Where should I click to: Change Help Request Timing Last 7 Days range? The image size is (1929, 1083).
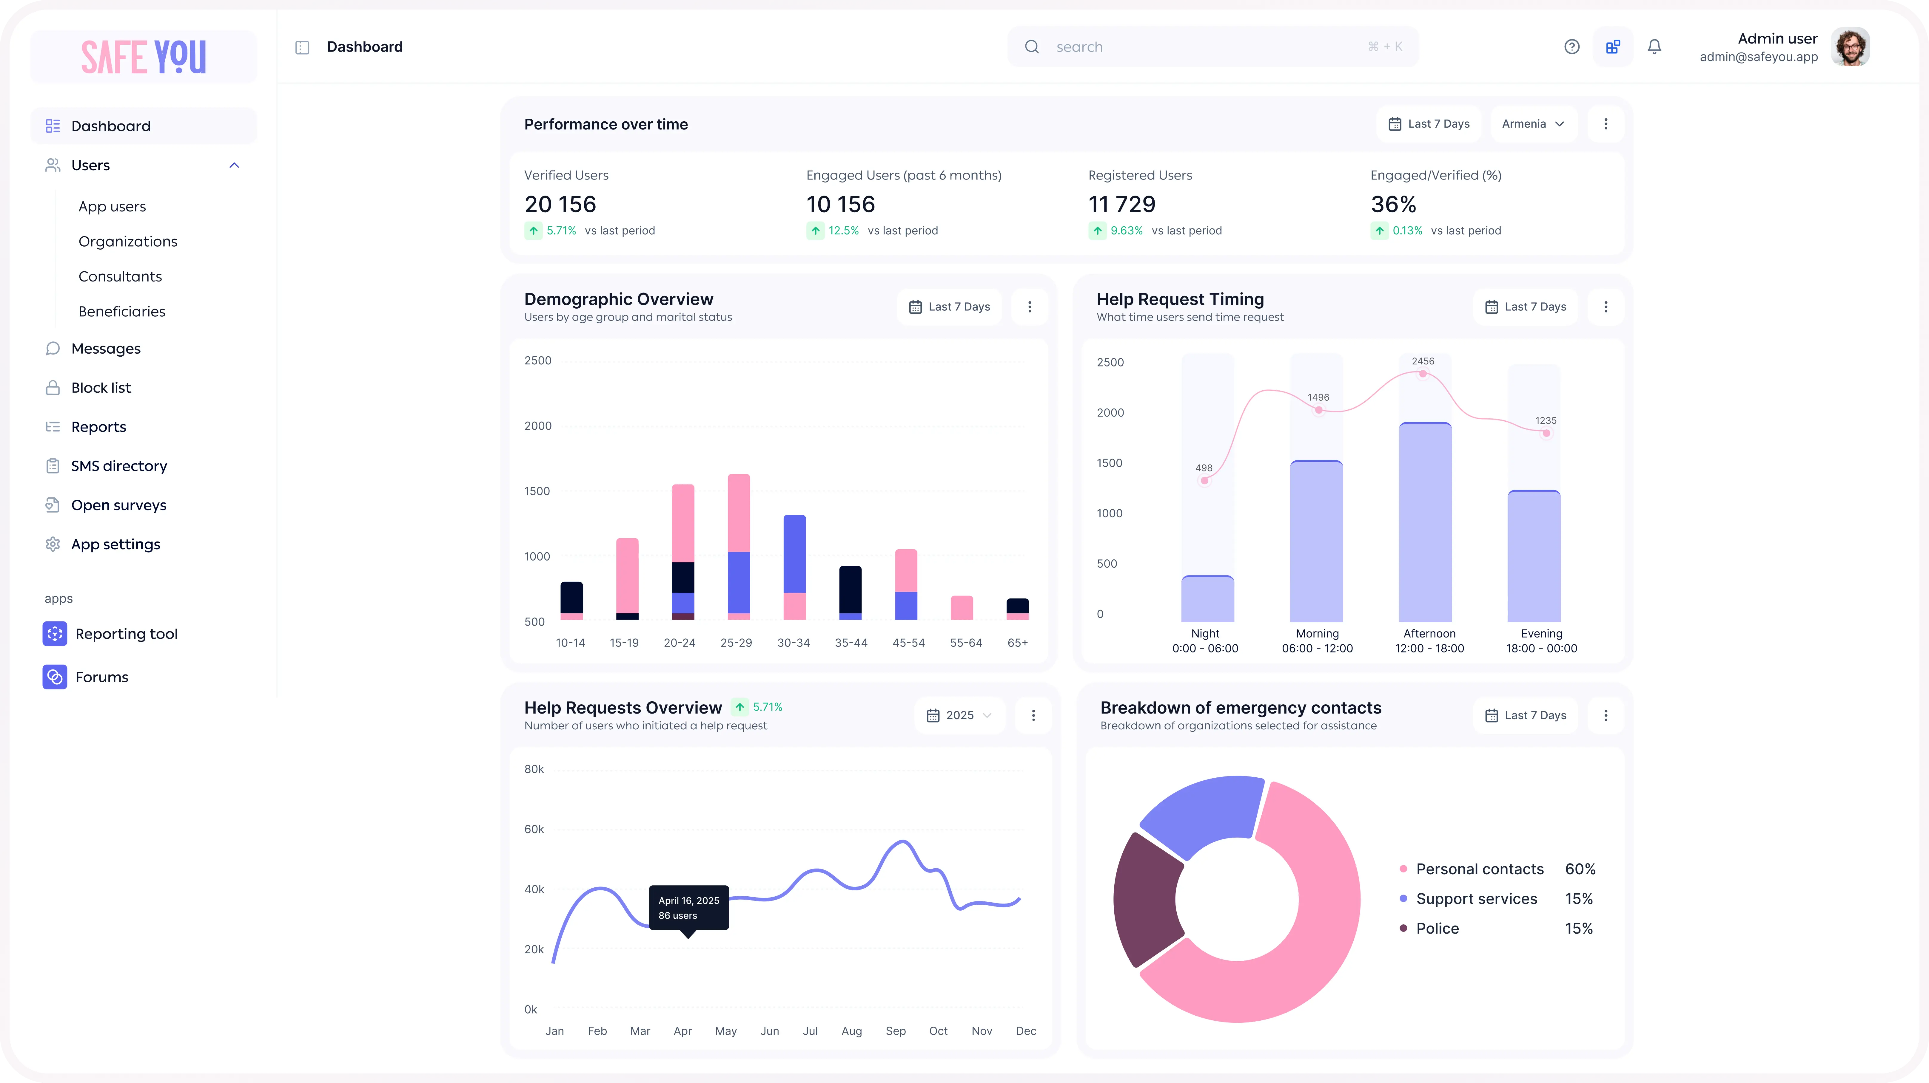pos(1525,307)
